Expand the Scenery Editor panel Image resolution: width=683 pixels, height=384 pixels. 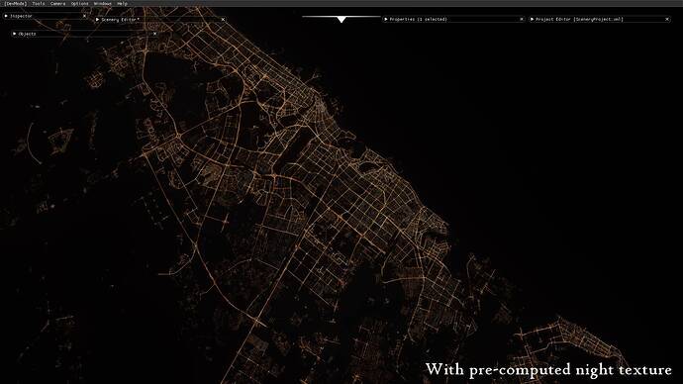97,20
